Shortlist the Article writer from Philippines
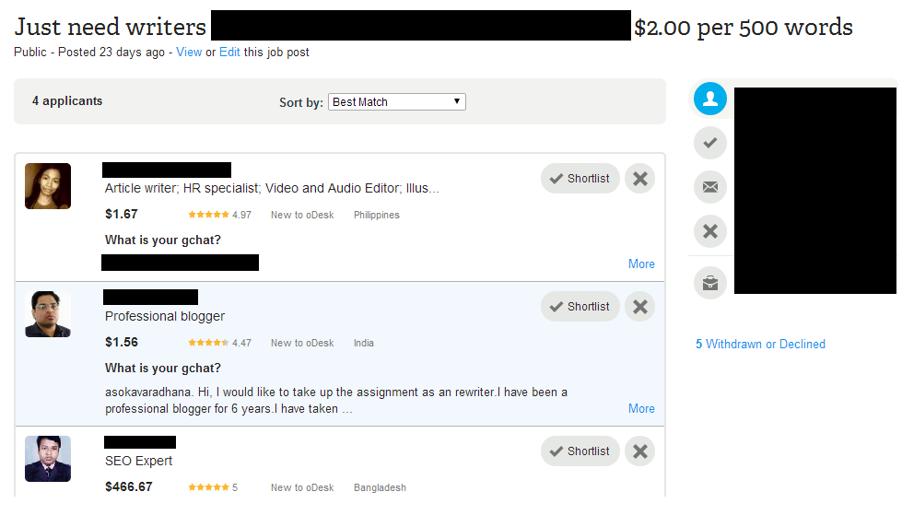Viewport: 902px width, 527px height. coord(580,179)
